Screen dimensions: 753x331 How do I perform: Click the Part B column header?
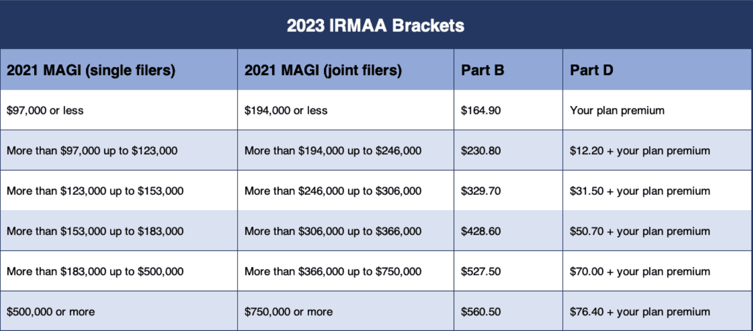click(x=482, y=70)
